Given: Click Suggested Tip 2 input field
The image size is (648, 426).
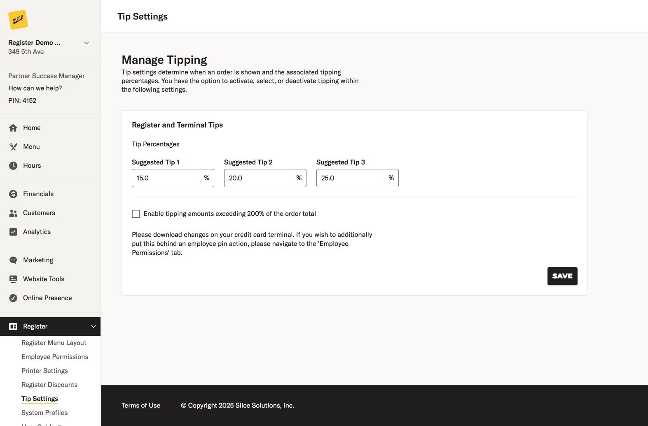Looking at the screenshot, I should click(265, 178).
